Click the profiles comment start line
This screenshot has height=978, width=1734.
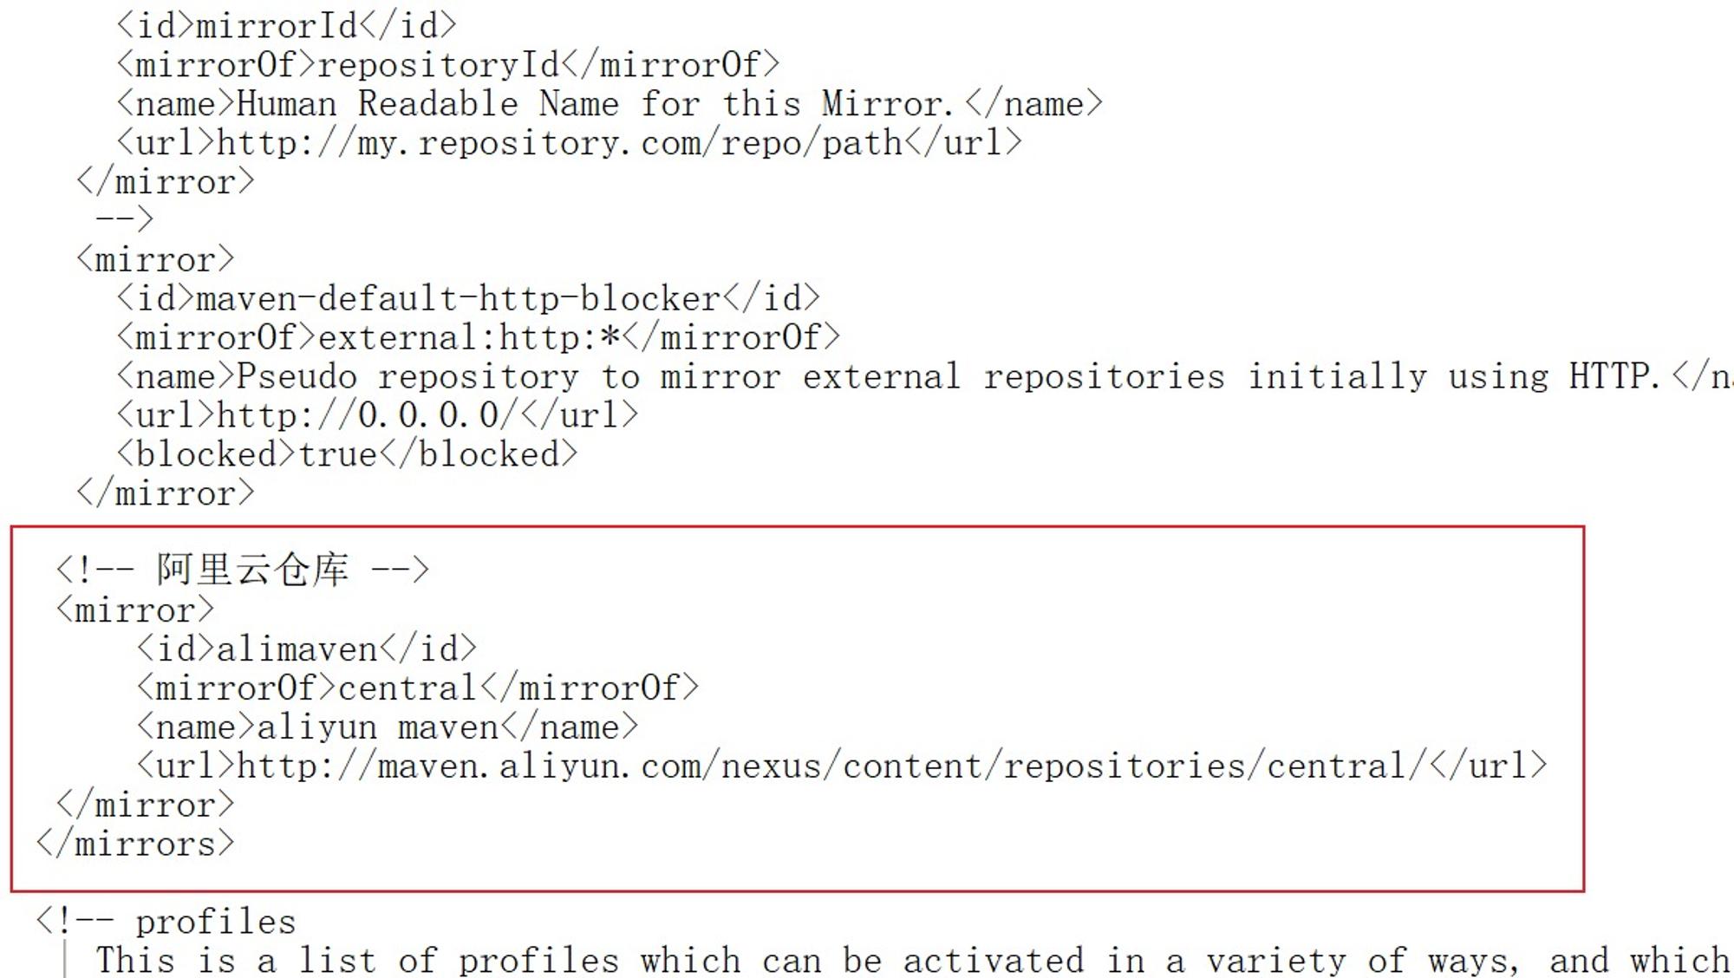click(166, 922)
